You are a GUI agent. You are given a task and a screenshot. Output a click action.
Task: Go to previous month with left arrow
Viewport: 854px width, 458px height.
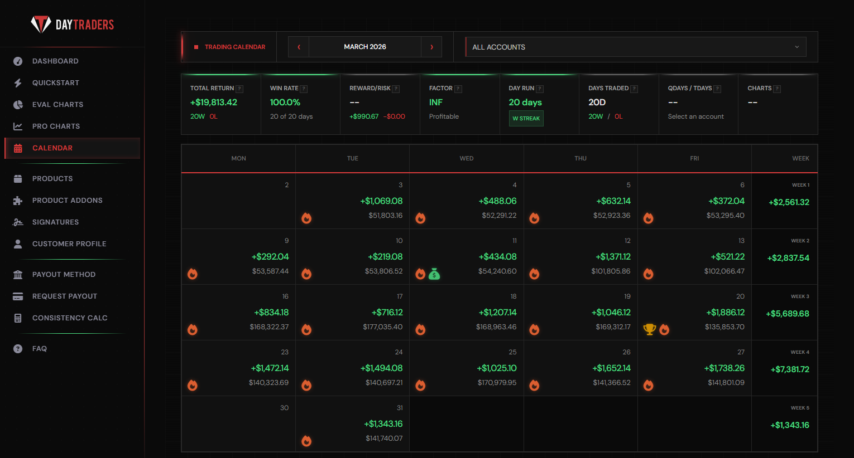click(x=299, y=47)
